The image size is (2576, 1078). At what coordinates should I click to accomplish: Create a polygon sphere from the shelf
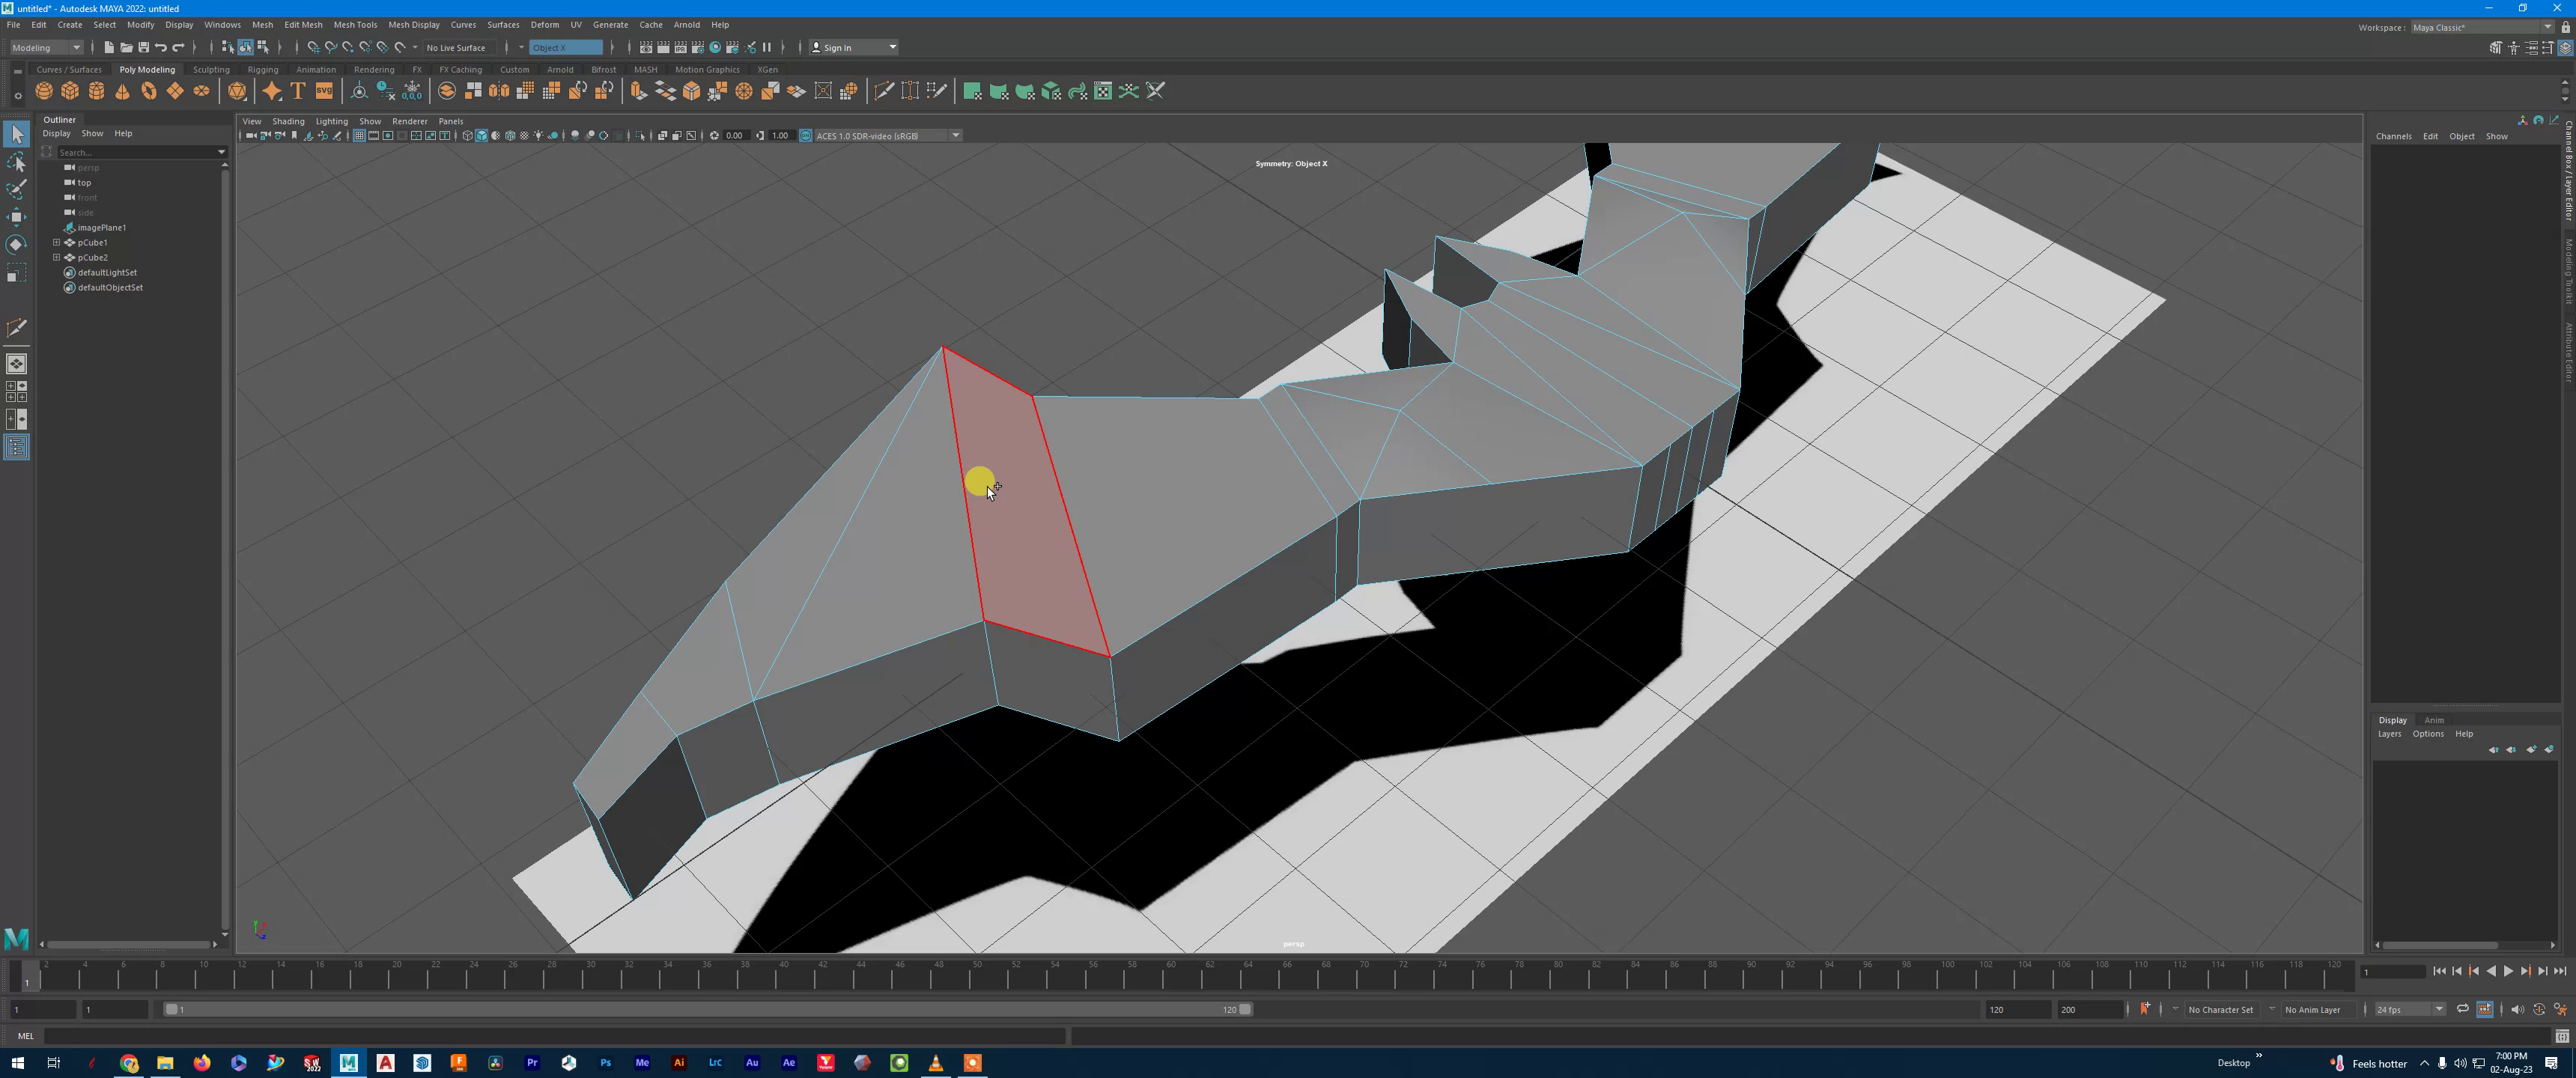pyautogui.click(x=44, y=91)
